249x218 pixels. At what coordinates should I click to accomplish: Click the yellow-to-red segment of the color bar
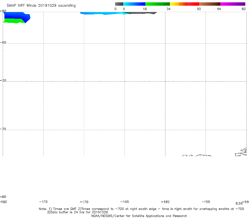[x=184, y=4]
